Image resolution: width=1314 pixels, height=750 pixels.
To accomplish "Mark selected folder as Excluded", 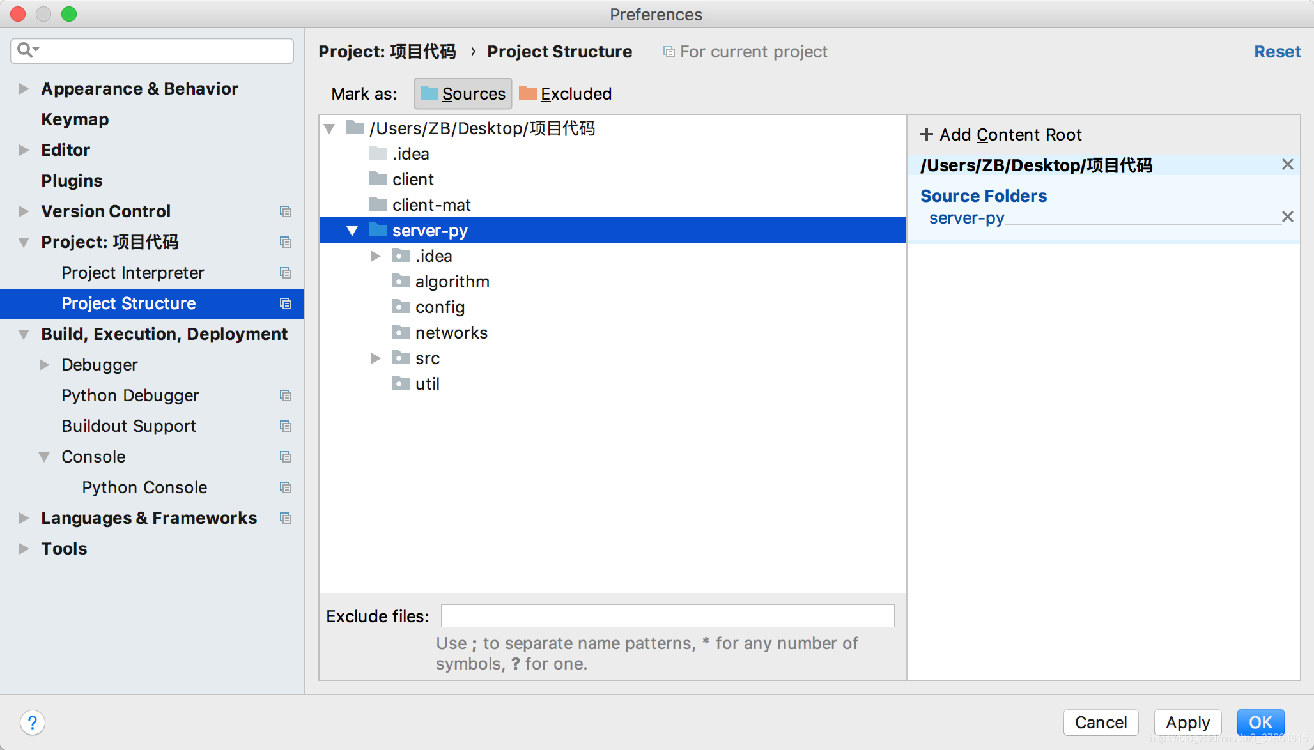I will pos(565,94).
